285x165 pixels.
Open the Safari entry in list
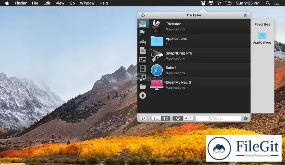click(x=199, y=70)
